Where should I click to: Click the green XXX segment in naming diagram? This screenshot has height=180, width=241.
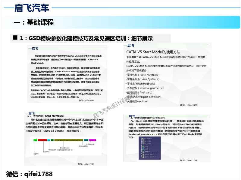point(35,140)
